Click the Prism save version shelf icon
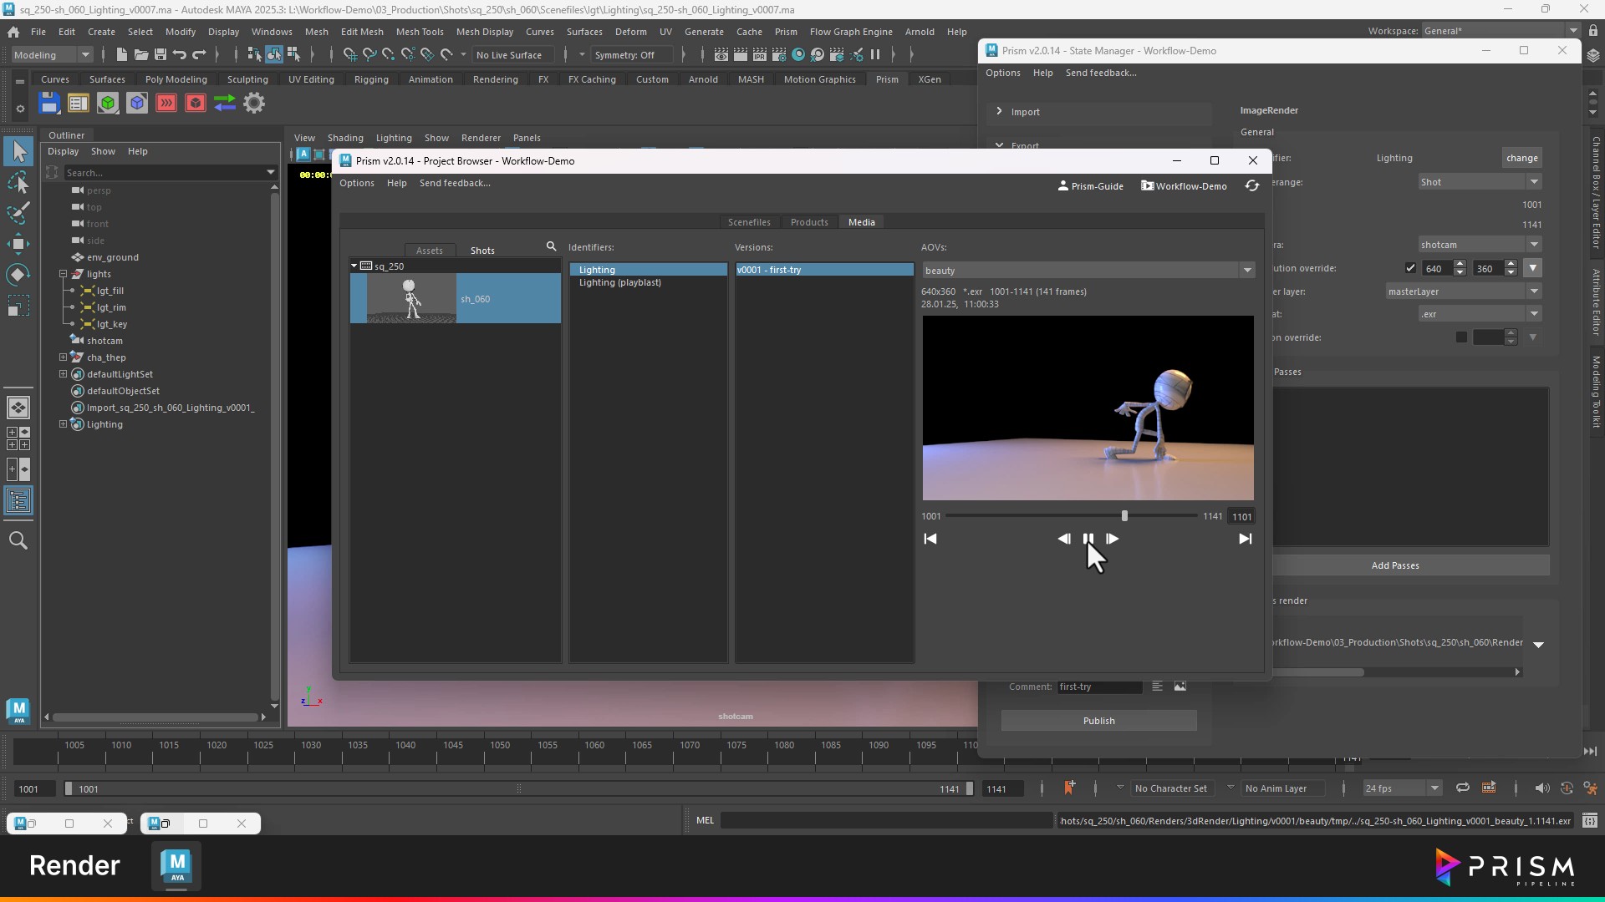Viewport: 1605px width, 902px height. (49, 104)
